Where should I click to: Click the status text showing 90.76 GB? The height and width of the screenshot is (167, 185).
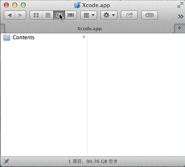pos(93,162)
